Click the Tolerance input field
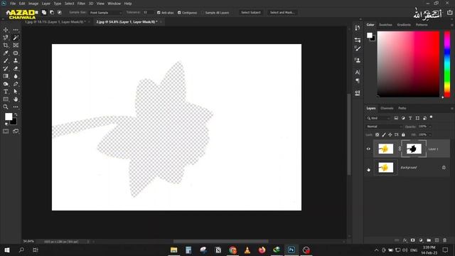The width and height of the screenshot is (455, 256). [148, 13]
